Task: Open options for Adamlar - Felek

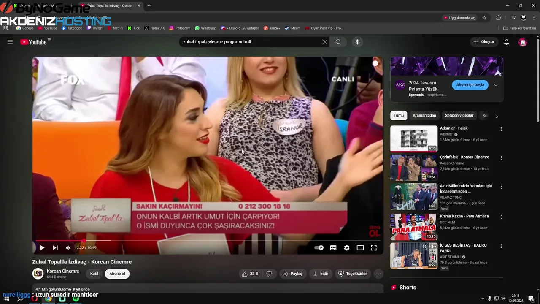Action: 501,129
